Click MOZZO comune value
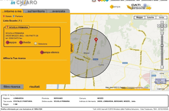 coord(100,98)
